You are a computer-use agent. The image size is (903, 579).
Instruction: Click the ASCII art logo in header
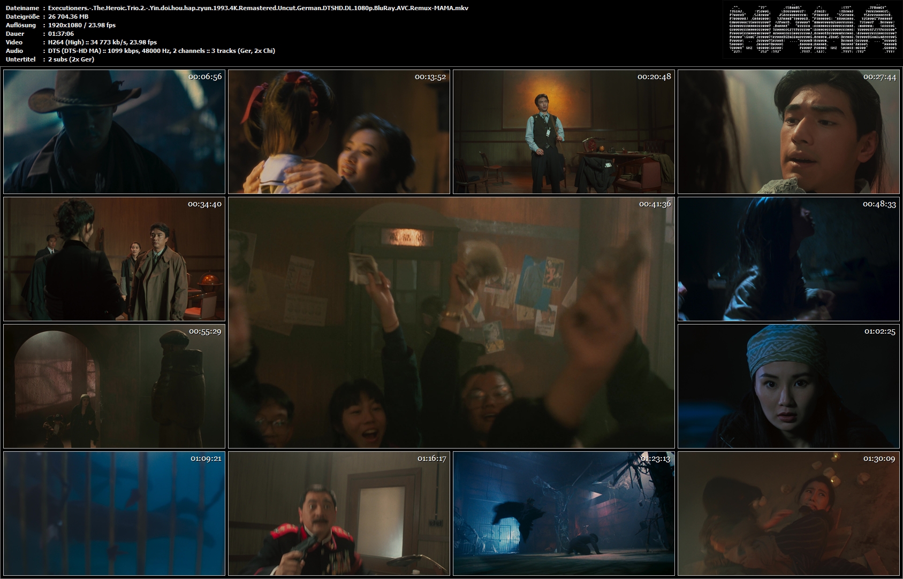coord(813,29)
